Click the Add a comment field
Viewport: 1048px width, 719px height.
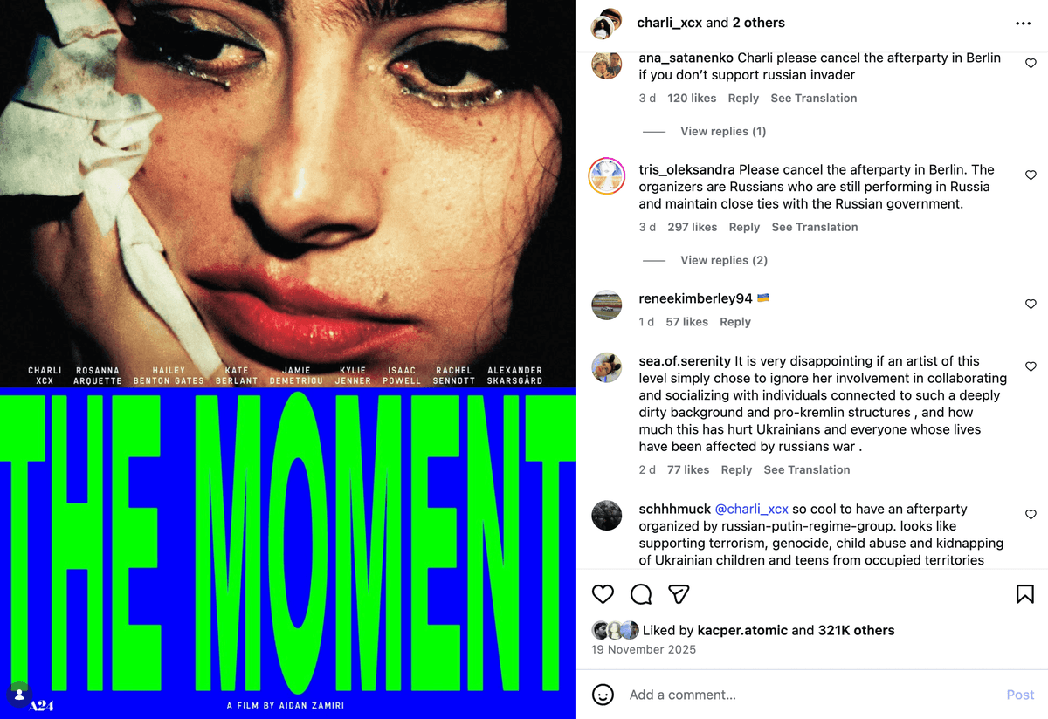coord(812,695)
